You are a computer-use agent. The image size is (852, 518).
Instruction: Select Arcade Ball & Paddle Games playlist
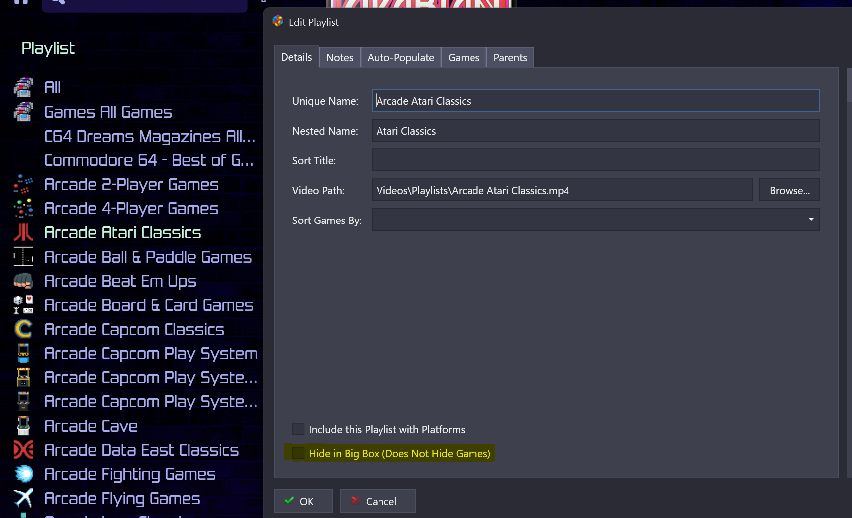pos(148,257)
